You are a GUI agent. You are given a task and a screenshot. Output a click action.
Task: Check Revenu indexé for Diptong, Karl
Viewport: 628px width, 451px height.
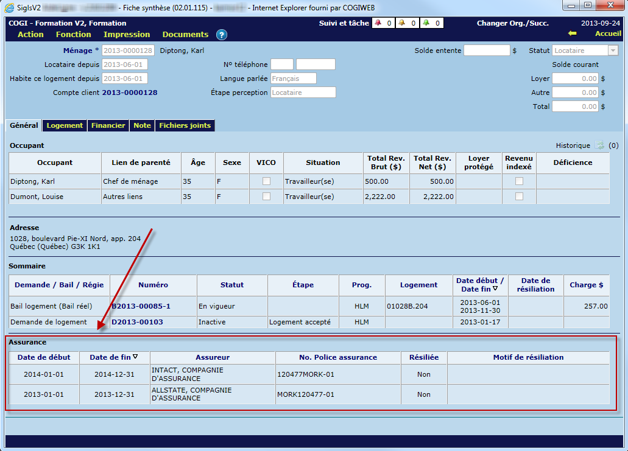tap(519, 181)
